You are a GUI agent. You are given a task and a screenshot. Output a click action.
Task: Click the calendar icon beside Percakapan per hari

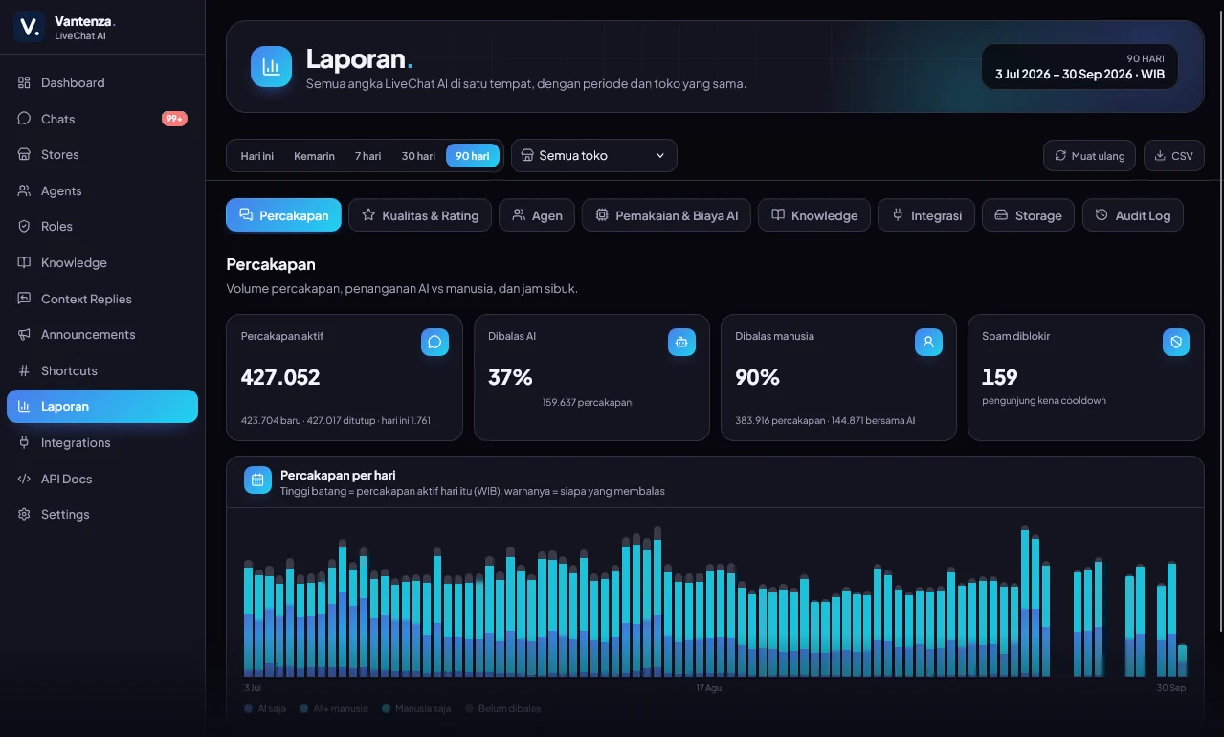[x=257, y=480]
